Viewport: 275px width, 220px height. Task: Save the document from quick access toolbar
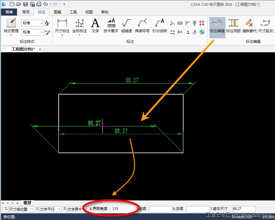pos(26,4)
